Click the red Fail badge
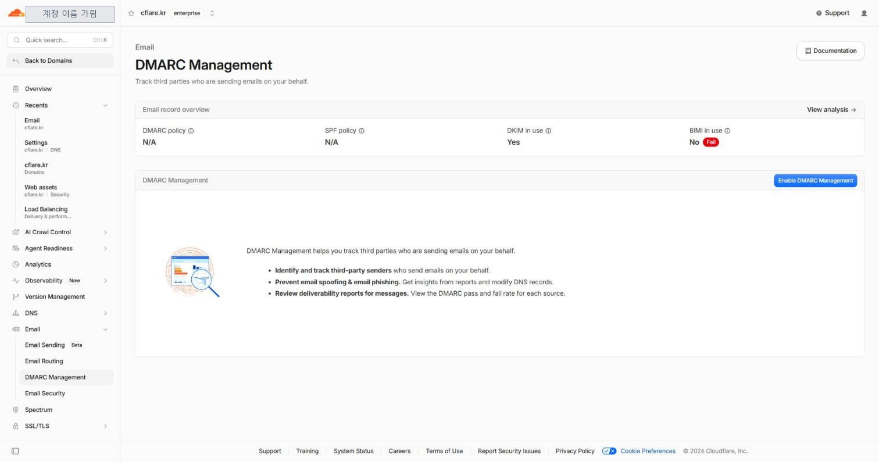The width and height of the screenshot is (879, 462). point(710,142)
